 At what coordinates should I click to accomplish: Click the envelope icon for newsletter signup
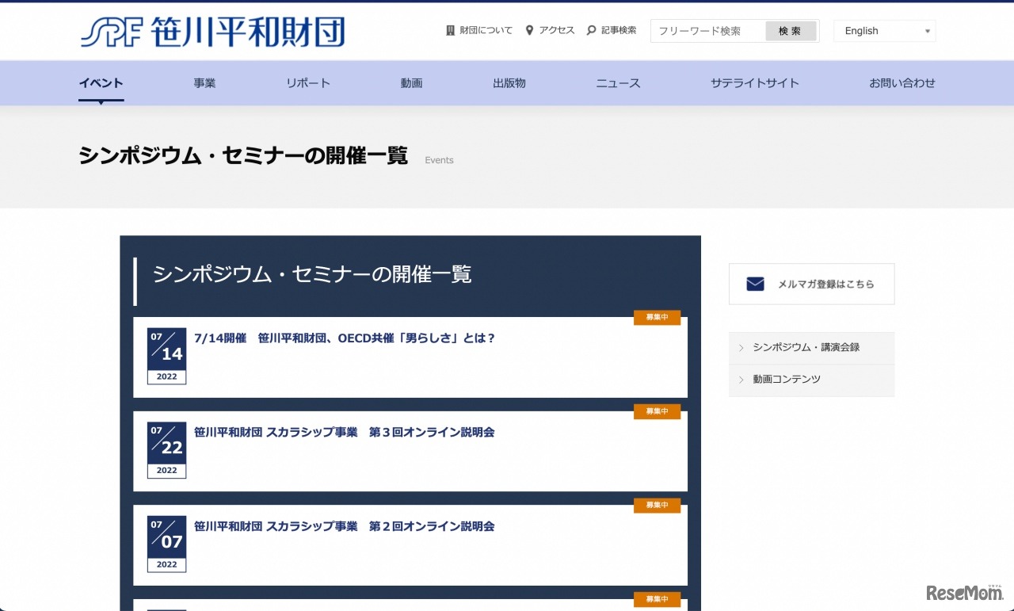[755, 284]
